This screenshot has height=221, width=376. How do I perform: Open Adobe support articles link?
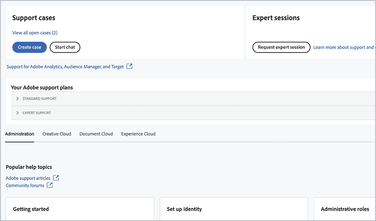click(x=28, y=178)
